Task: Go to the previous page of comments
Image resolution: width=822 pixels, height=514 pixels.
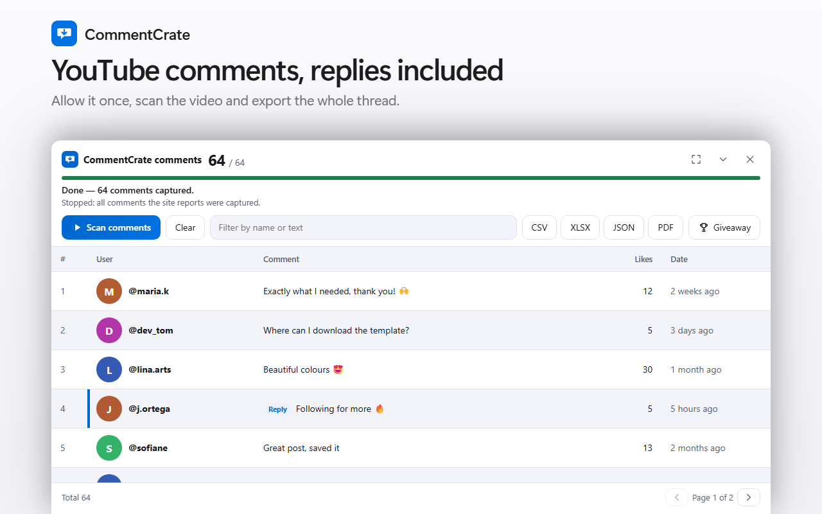Action: point(677,497)
